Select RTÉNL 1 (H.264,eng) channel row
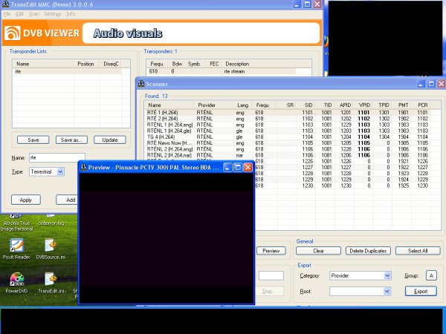 pyautogui.click(x=288, y=125)
